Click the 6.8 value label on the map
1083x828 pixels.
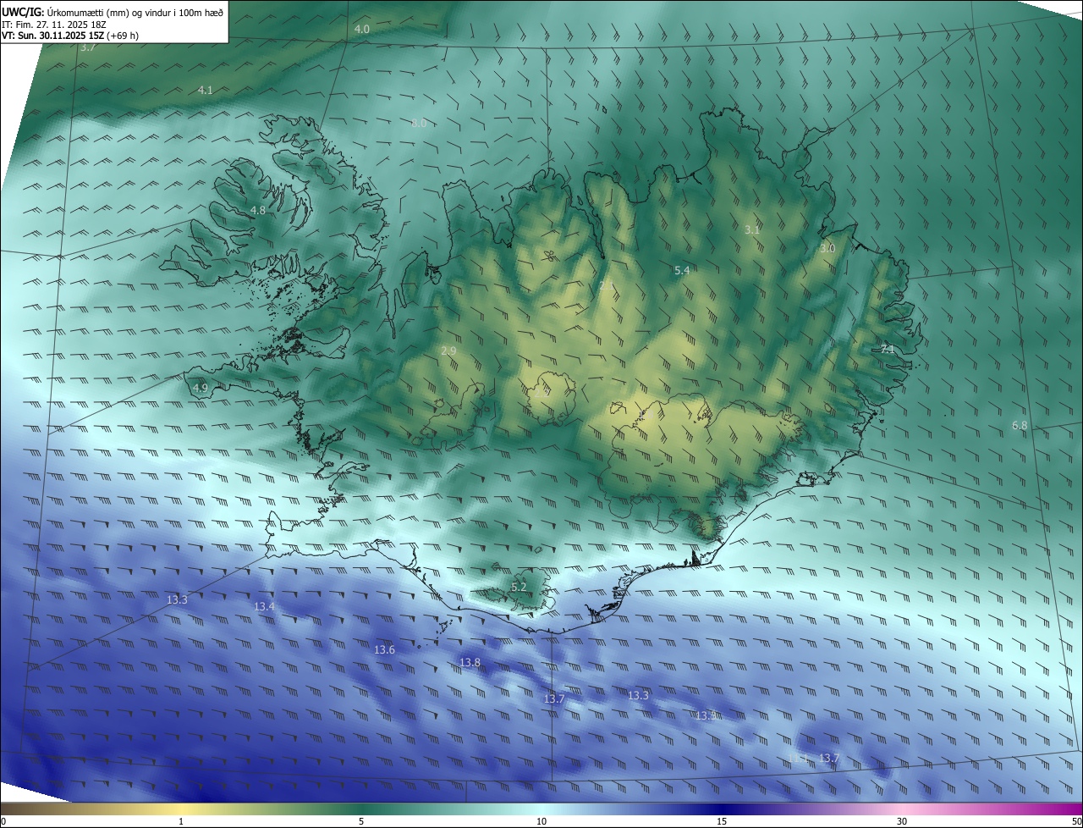pyautogui.click(x=1020, y=425)
